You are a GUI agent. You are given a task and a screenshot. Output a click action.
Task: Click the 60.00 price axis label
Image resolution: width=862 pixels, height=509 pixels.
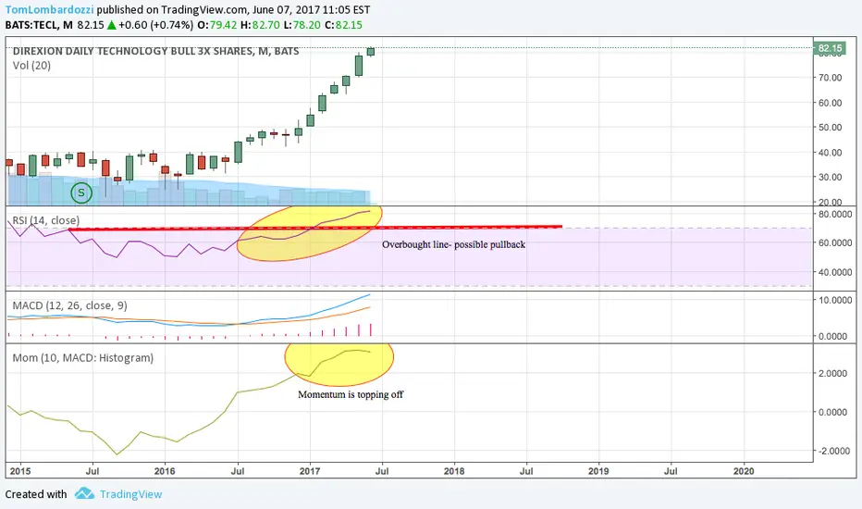pos(831,103)
